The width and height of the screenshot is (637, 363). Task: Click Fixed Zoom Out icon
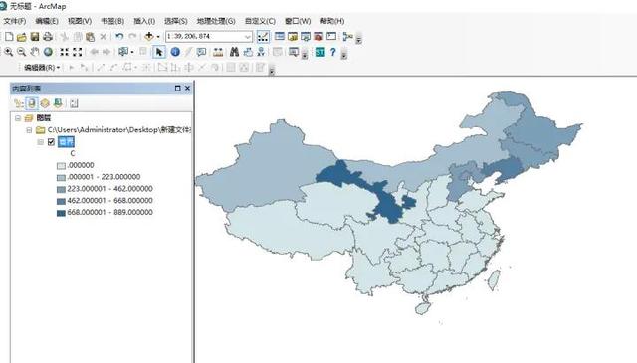coord(78,52)
